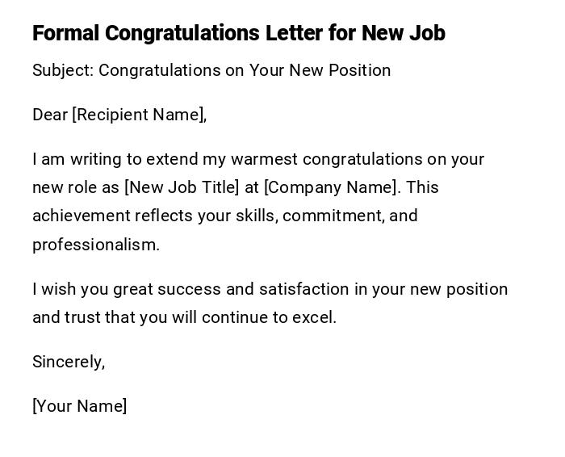Click the word "professionalism."
This screenshot has height=457, width=565.
click(x=96, y=245)
